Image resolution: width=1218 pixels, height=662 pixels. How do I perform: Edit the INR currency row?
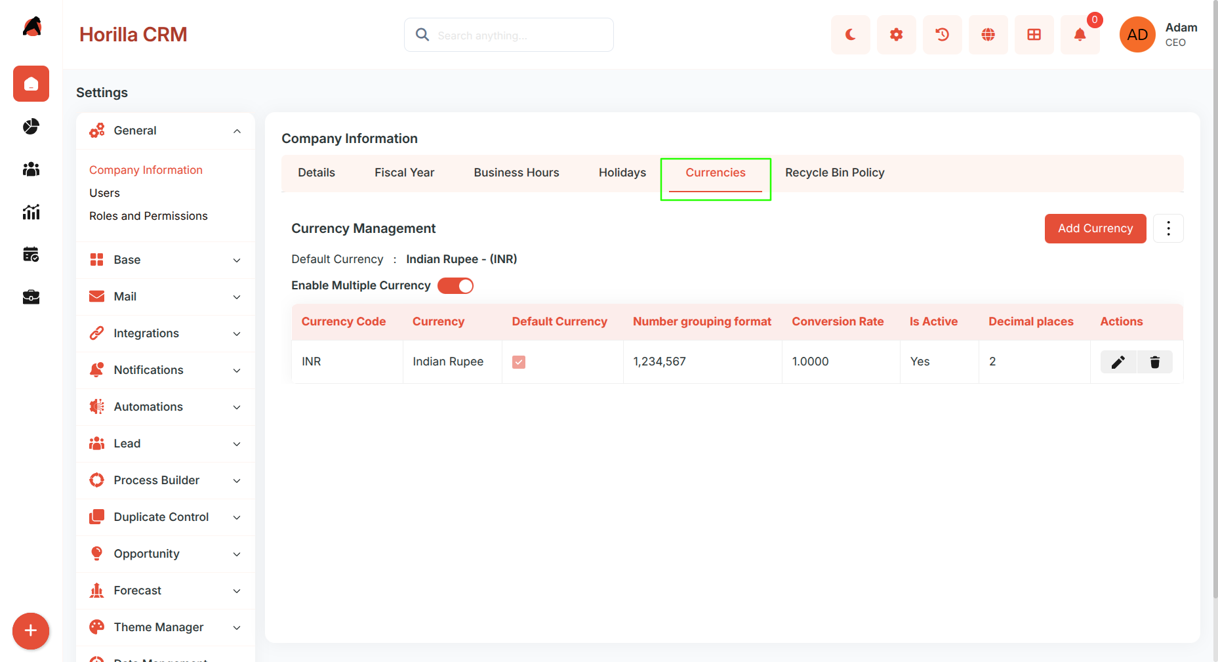pos(1118,362)
